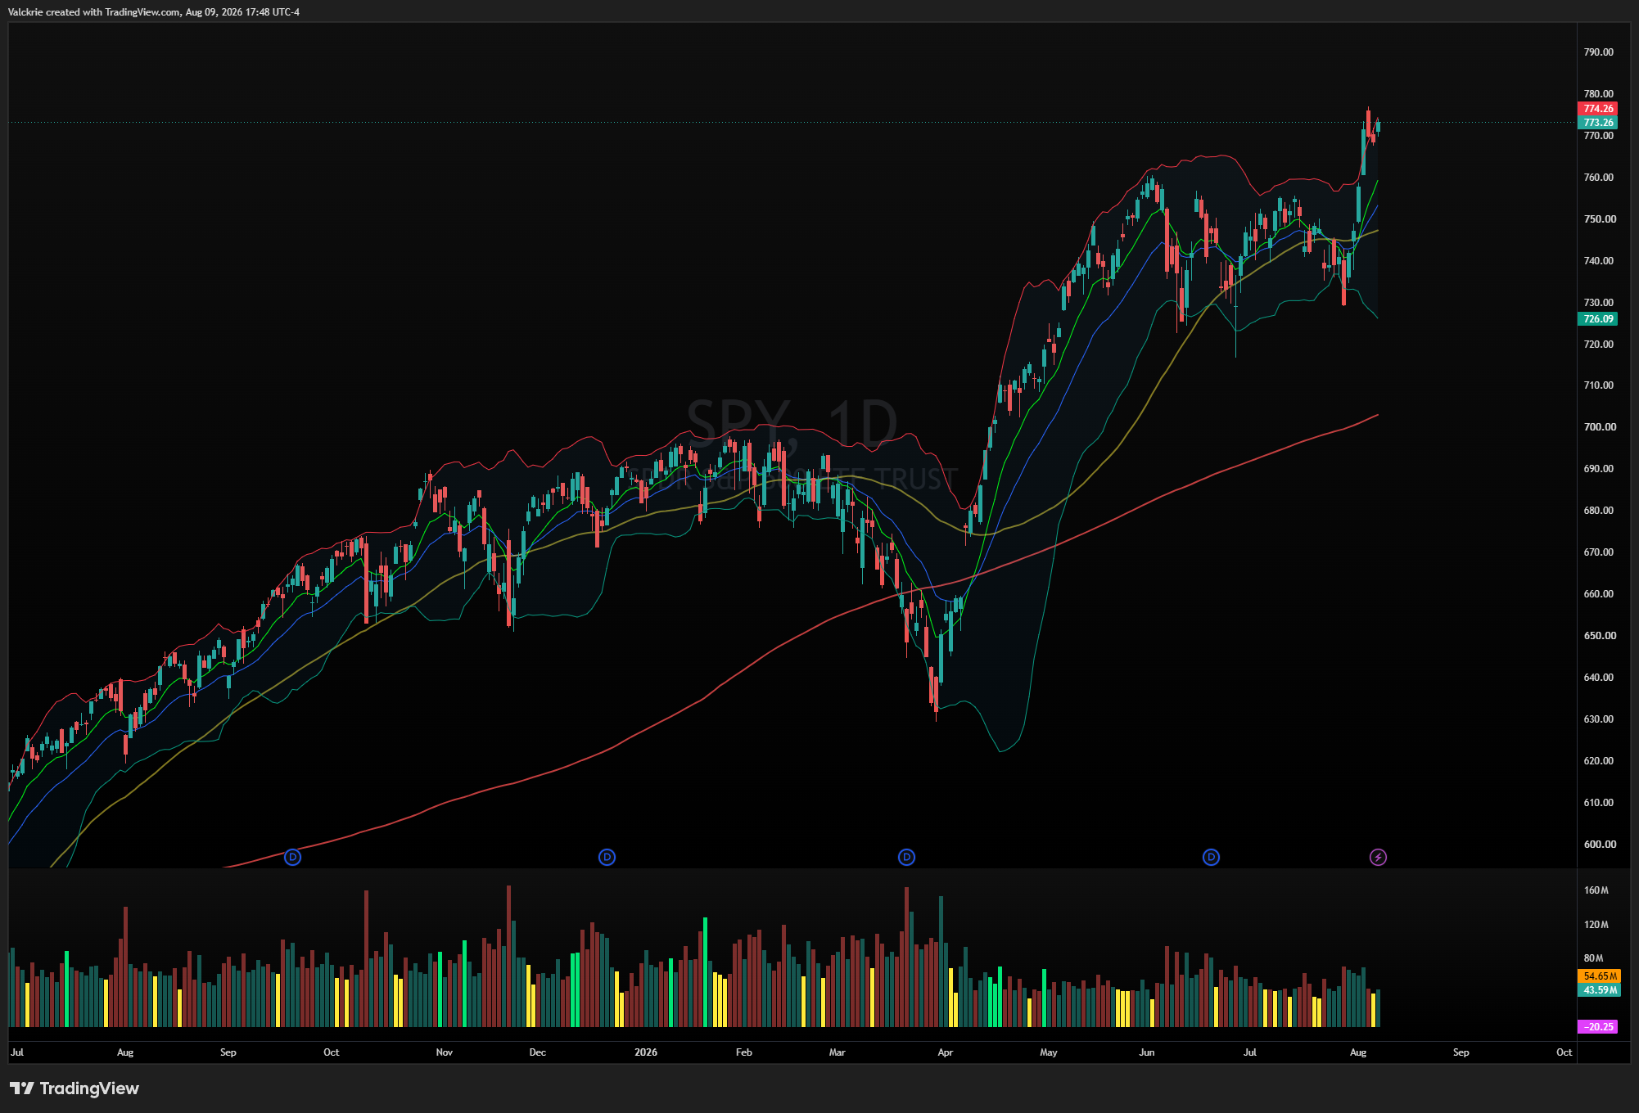Click the 680.00 price axis label
This screenshot has height=1113, width=1639.
[1598, 511]
